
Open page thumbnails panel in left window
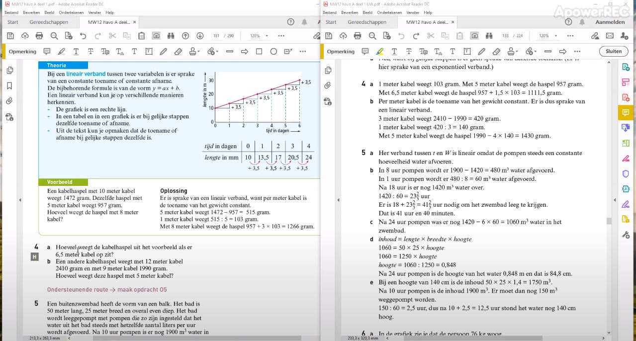pos(9,71)
